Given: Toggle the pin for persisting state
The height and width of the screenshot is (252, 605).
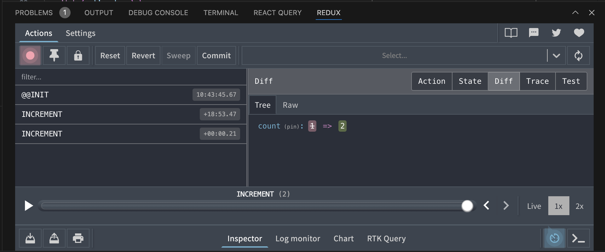Looking at the screenshot, I should point(54,56).
